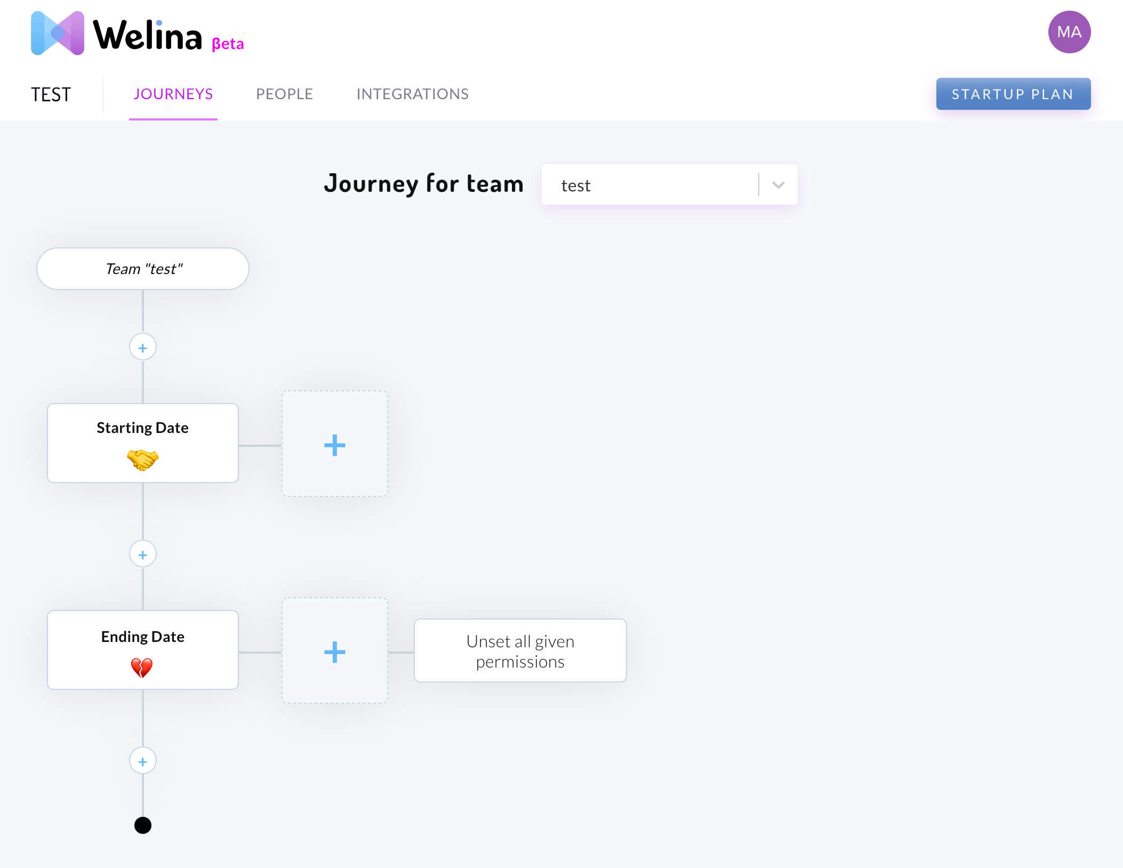Image resolution: width=1123 pixels, height=868 pixels.
Task: Open the MA user avatar menu
Action: click(x=1069, y=32)
